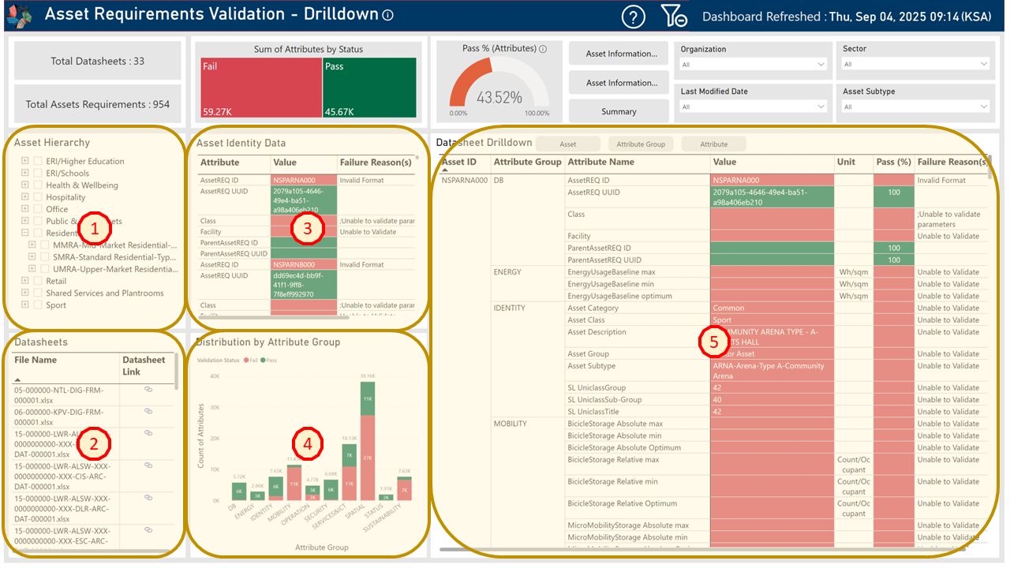
Task: Expand the Health & Wellbeing tree node
Action: click(25, 185)
